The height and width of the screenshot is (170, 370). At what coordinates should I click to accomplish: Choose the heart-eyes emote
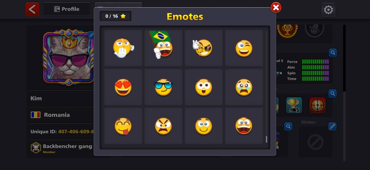point(123,87)
